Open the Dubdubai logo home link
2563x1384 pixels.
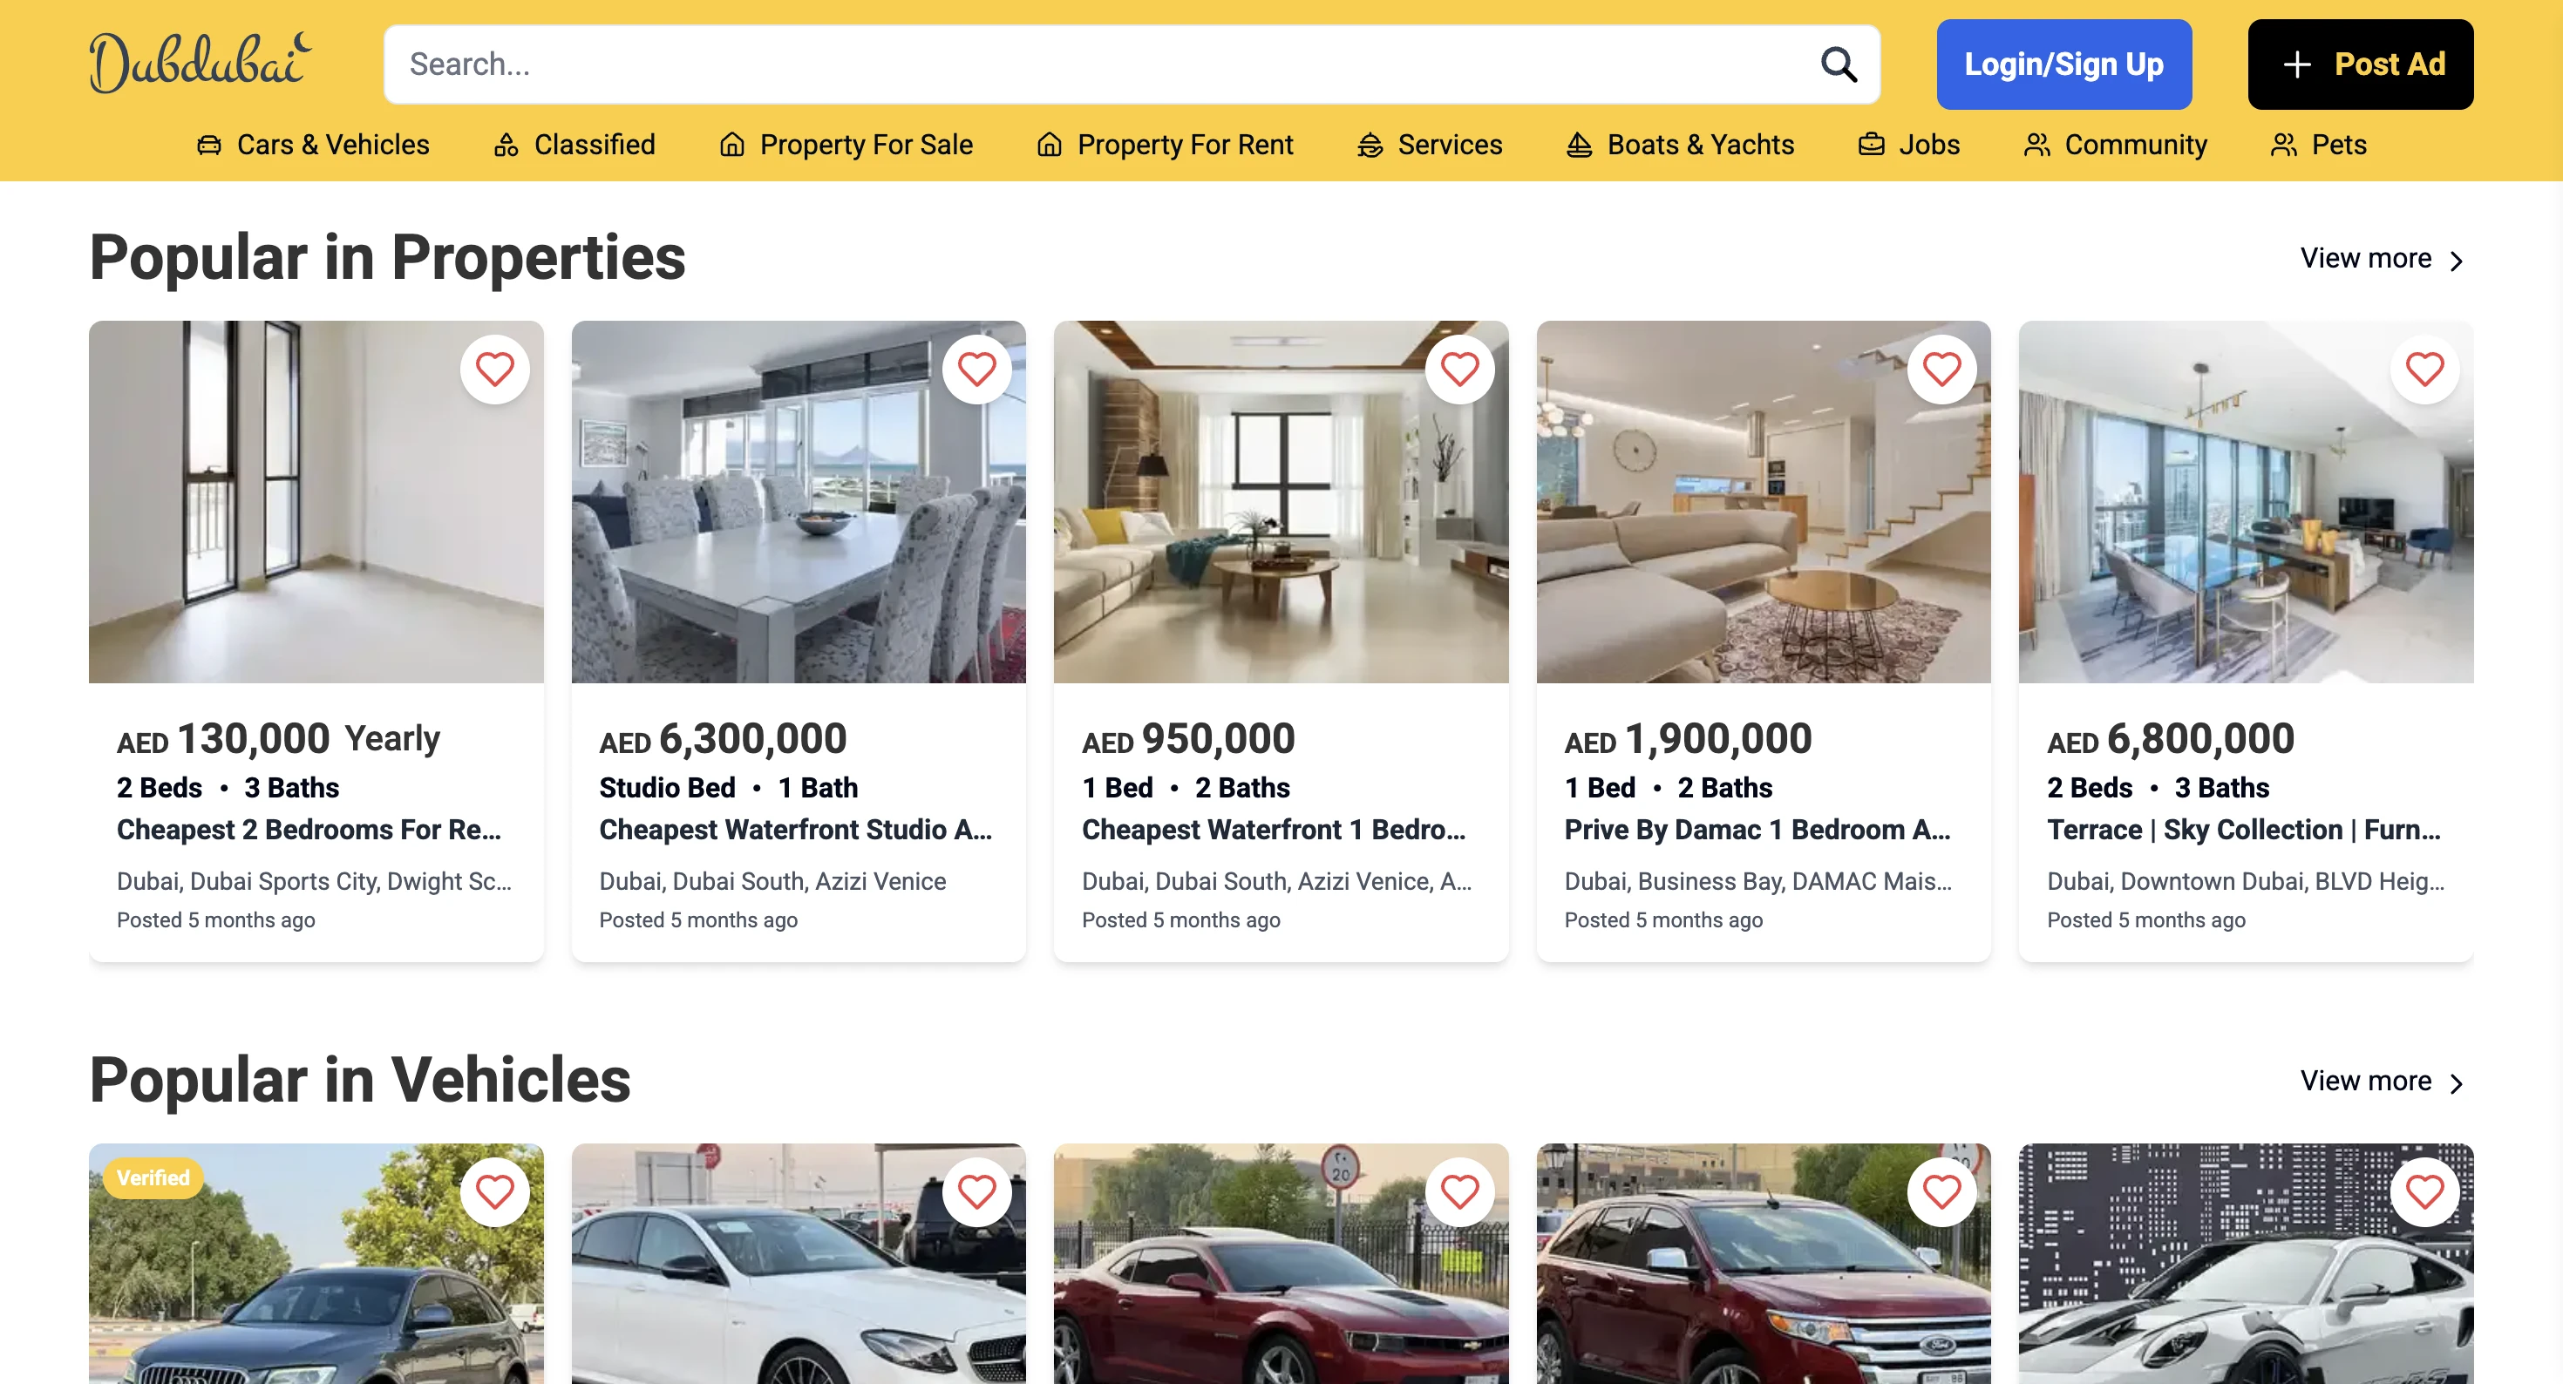[200, 63]
